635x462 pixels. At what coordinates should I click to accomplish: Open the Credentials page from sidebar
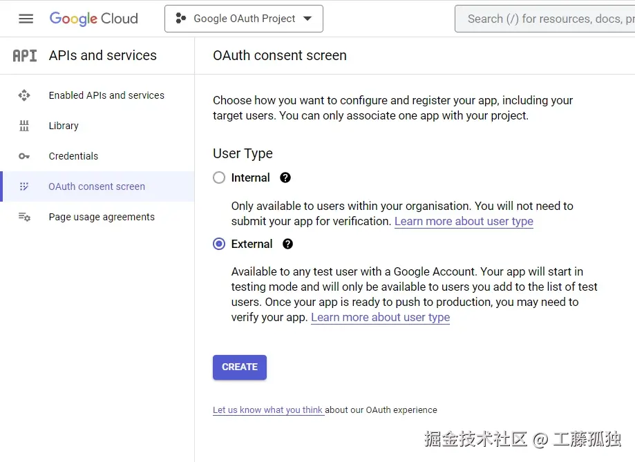click(73, 156)
